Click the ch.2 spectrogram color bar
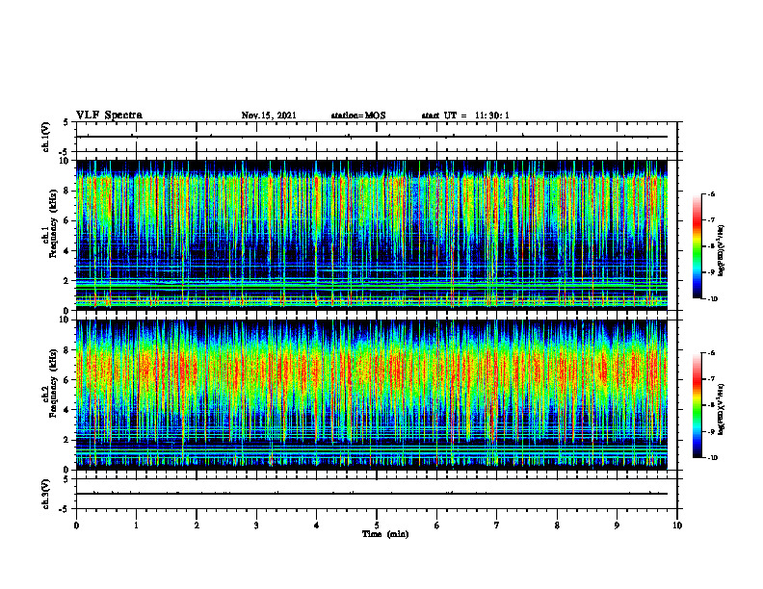This screenshot has width=763, height=589. click(697, 405)
